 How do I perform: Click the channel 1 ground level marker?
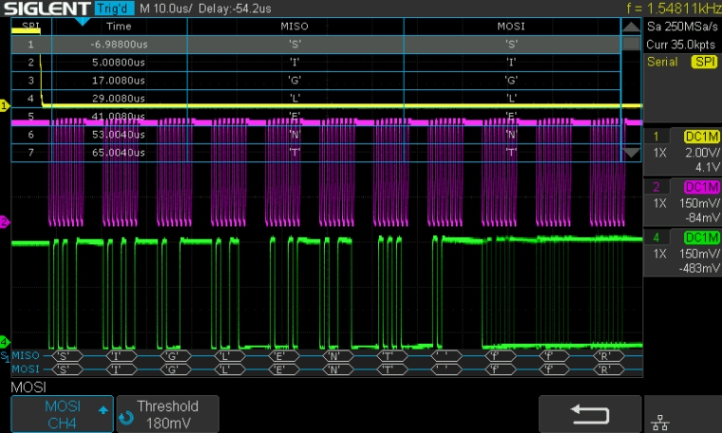[5, 106]
